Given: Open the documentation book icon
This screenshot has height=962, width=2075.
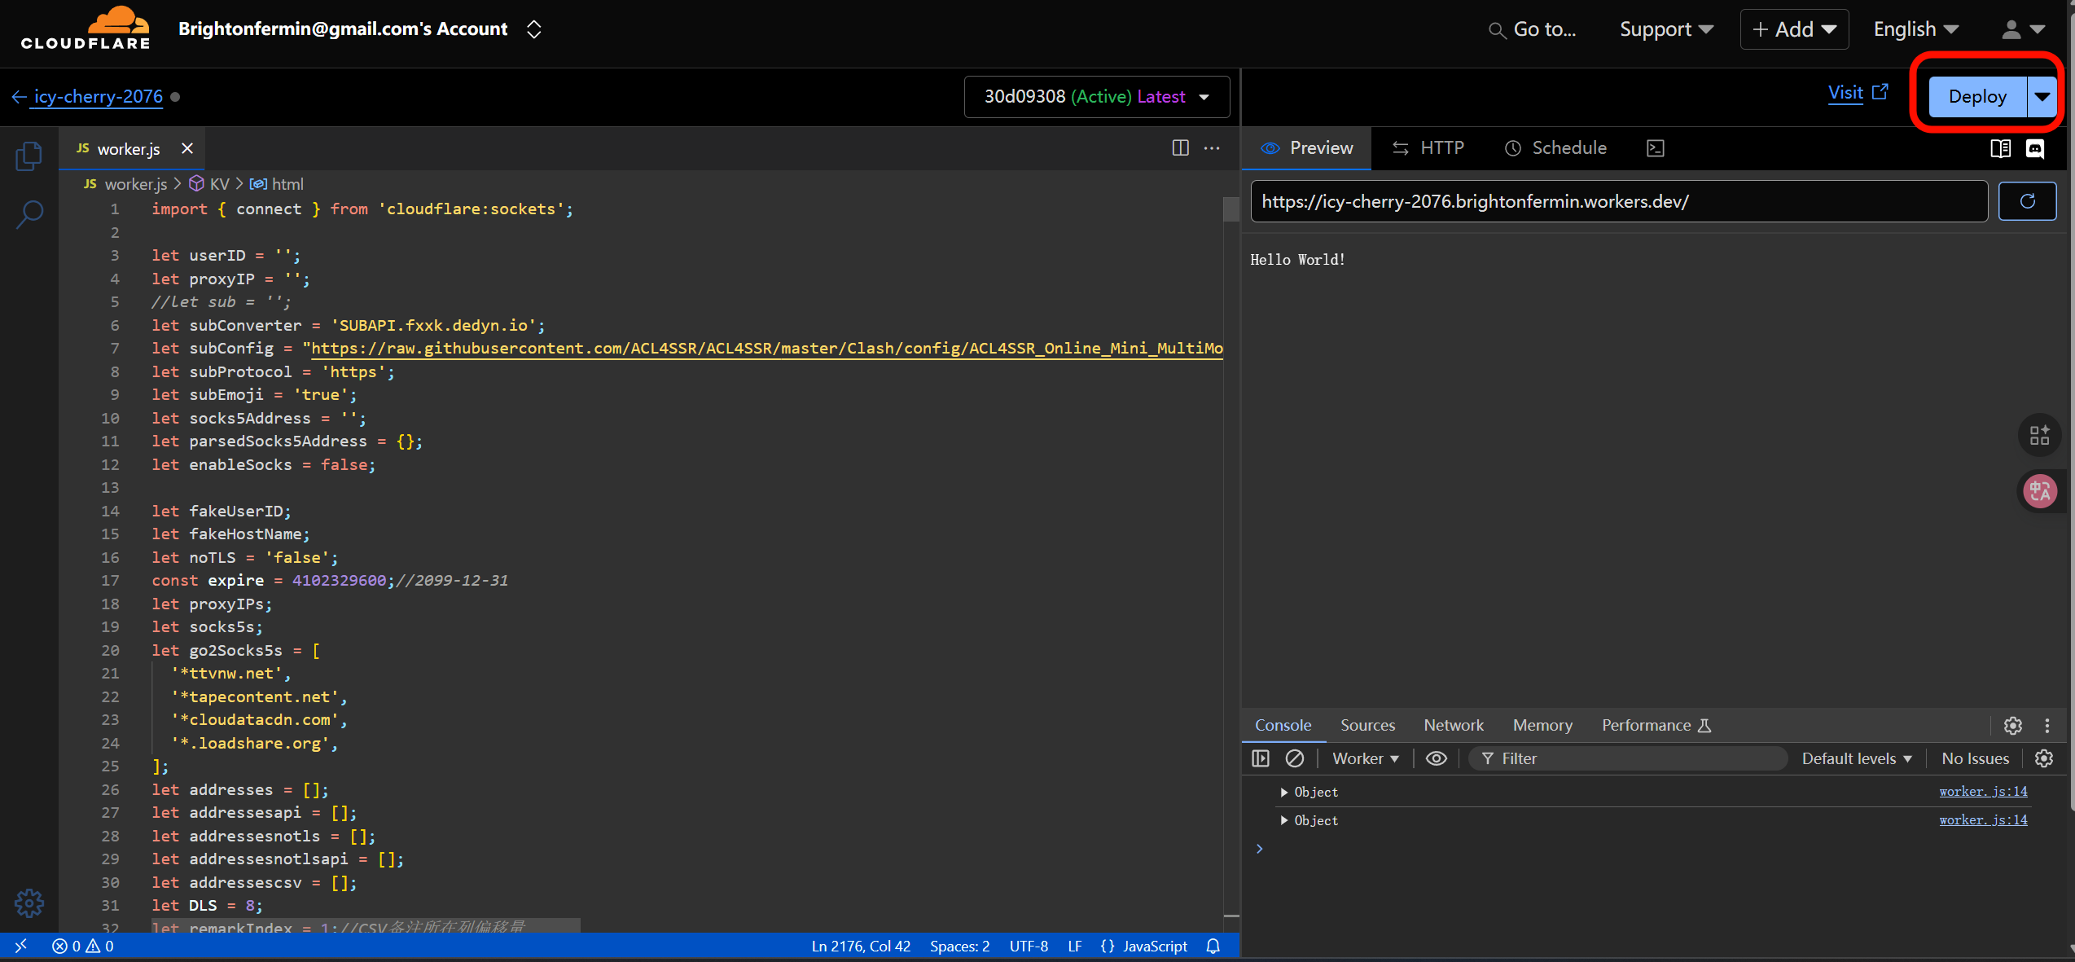Looking at the screenshot, I should point(2000,148).
